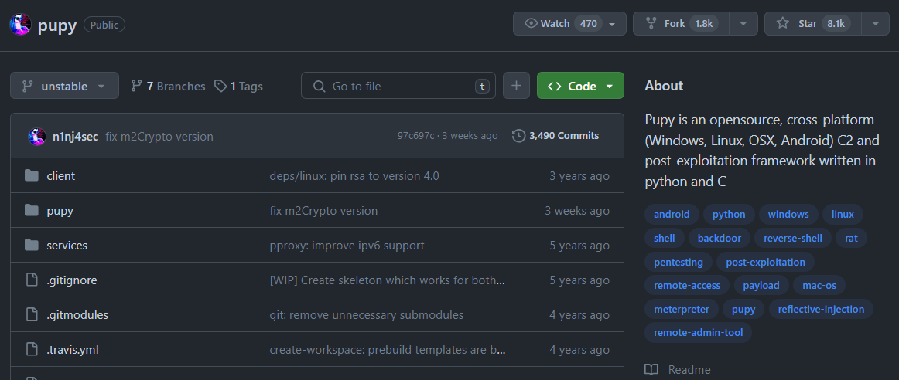Open the Fork options dropdown arrow
The height and width of the screenshot is (380, 899).
coord(743,24)
